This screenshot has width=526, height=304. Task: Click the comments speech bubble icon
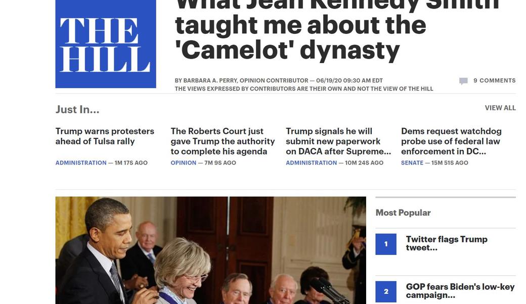[x=463, y=81]
